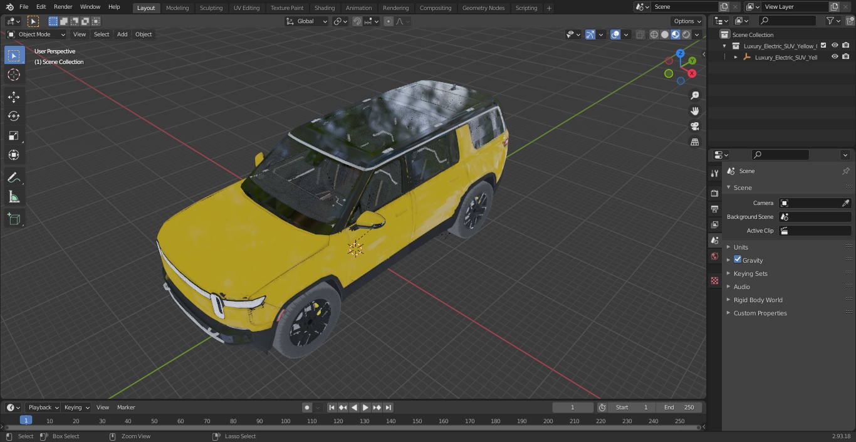Hide the Luxury_Electric_SUV_Yellow collection in viewport

click(835, 45)
